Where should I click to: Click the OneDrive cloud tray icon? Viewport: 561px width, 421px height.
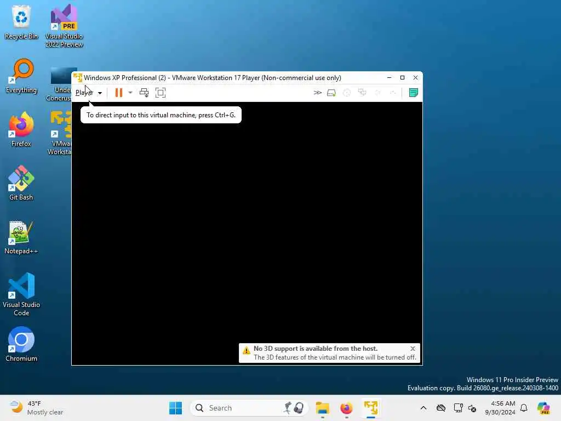pyautogui.click(x=441, y=408)
